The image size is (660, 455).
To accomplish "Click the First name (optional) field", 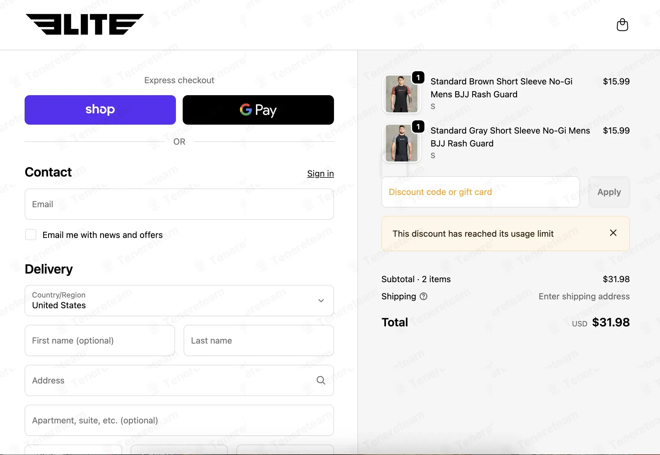I will point(100,340).
